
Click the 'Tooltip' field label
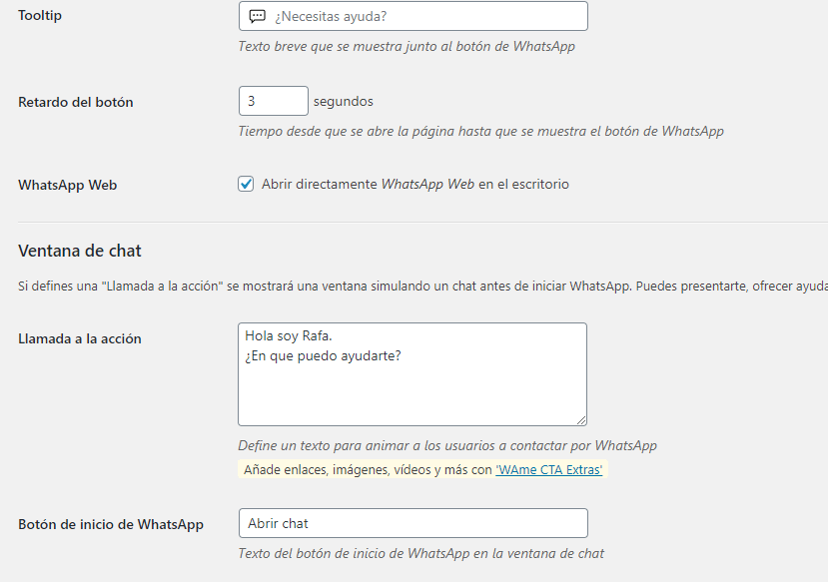[x=40, y=15]
